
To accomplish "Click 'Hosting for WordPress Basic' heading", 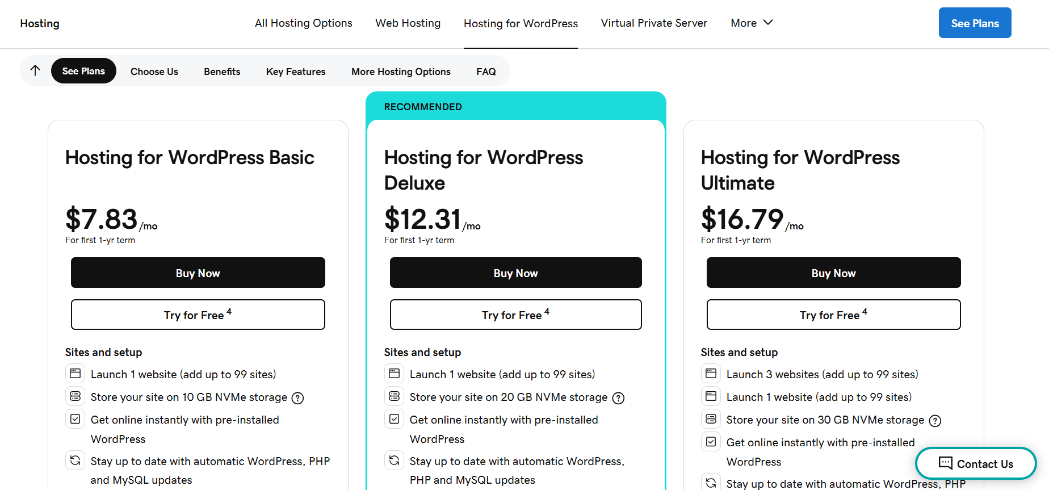I will coord(190,157).
